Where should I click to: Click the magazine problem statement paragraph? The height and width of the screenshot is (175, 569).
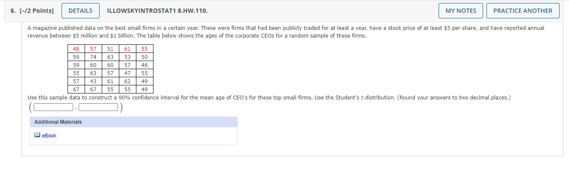point(286,32)
